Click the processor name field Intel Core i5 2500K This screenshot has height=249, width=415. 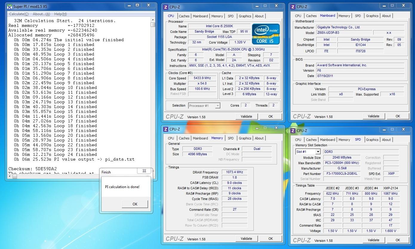[219, 26]
